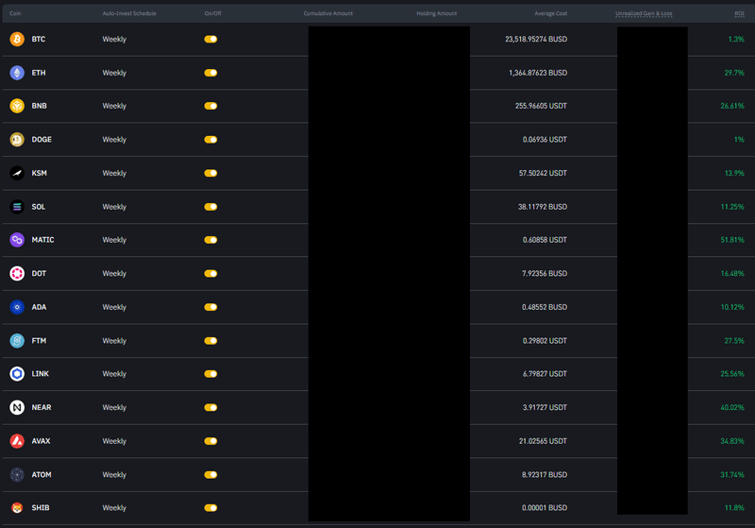Click the DOT coin icon
Viewport: 755px width, 528px height.
pyautogui.click(x=17, y=273)
